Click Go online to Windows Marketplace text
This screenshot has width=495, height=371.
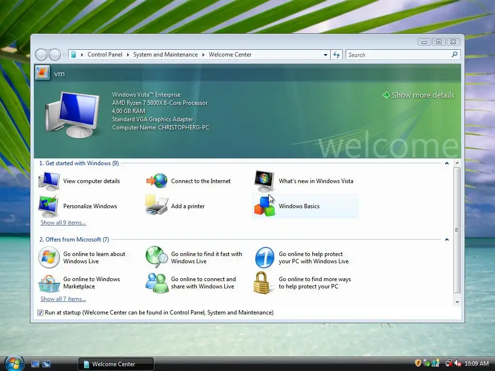click(91, 283)
